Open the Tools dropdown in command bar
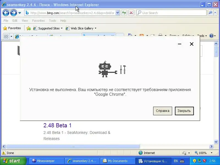The height and width of the screenshot is (165, 220). pyautogui.click(x=202, y=36)
